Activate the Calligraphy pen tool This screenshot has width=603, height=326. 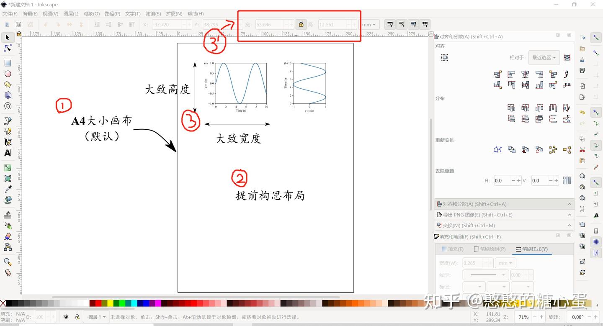7,141
